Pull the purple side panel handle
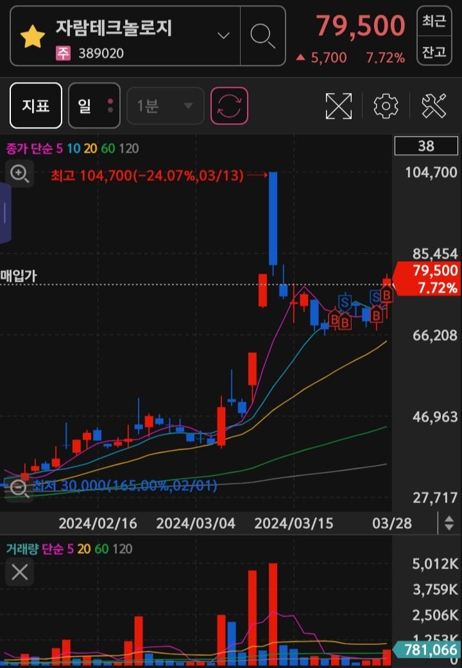The image size is (462, 668). pos(5,213)
